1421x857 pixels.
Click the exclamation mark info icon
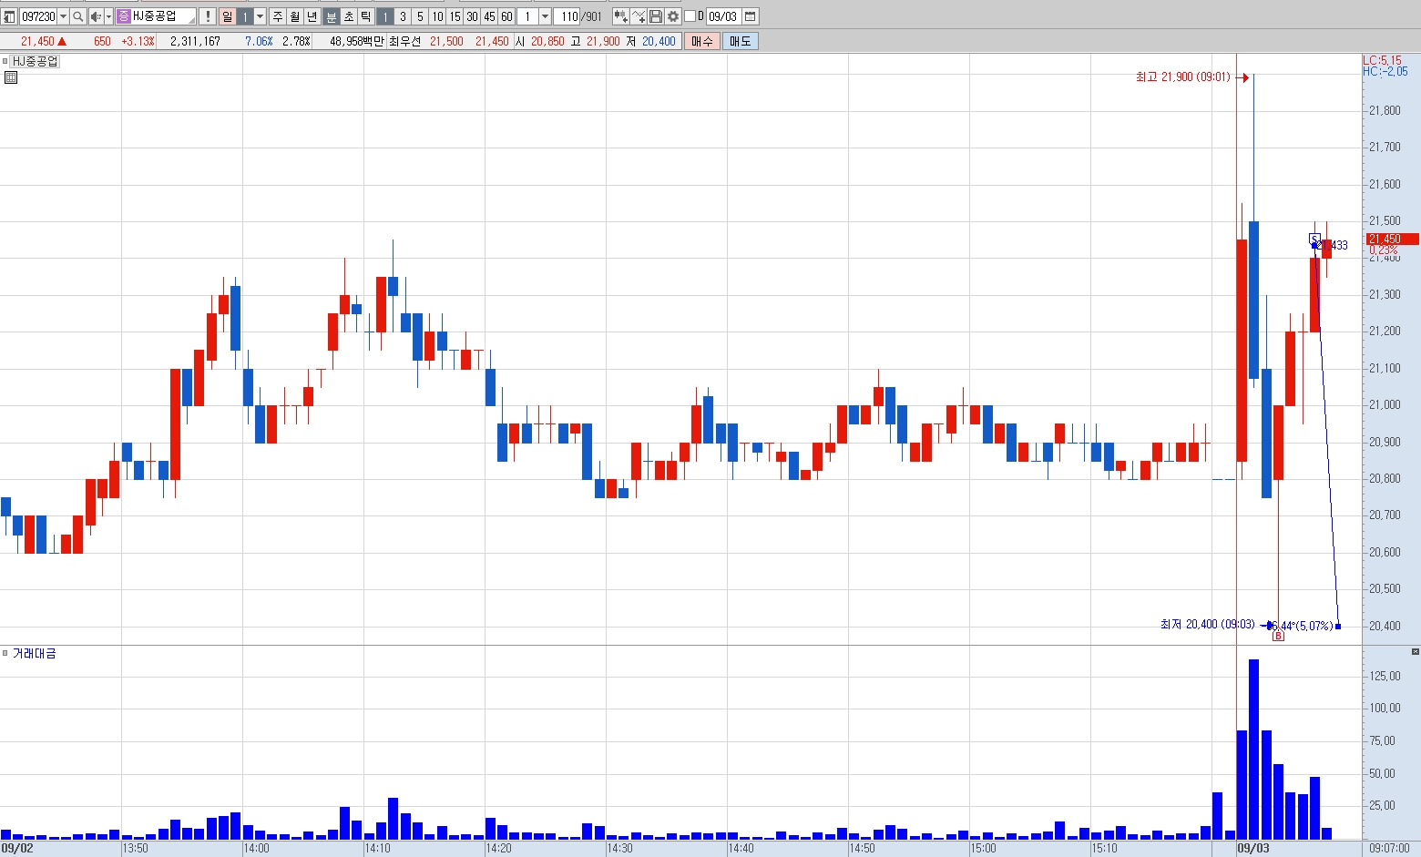tap(208, 16)
